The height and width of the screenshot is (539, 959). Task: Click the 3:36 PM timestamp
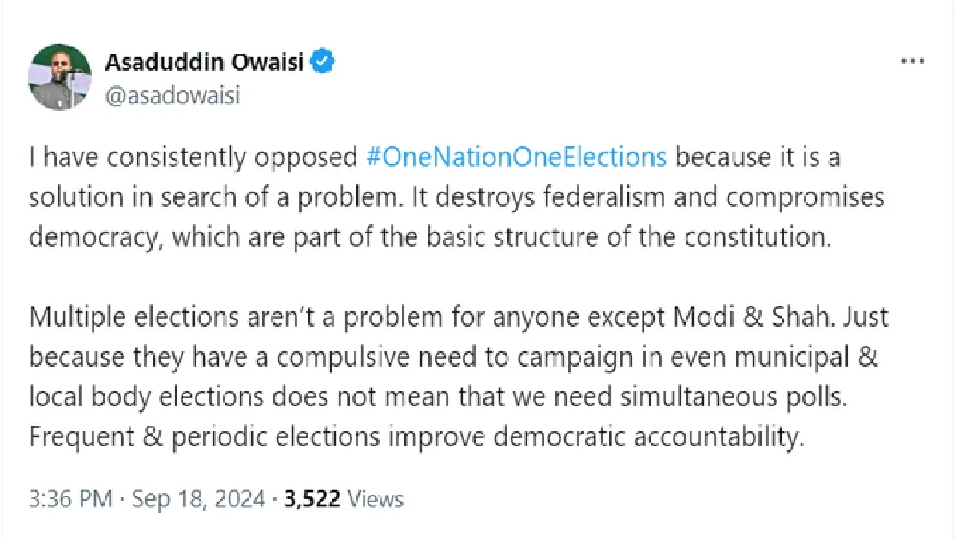click(x=70, y=500)
